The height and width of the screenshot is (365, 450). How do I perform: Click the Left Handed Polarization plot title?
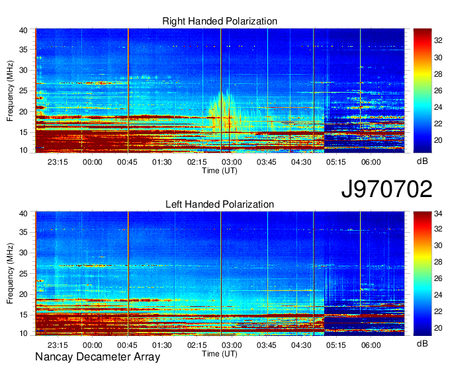point(220,204)
